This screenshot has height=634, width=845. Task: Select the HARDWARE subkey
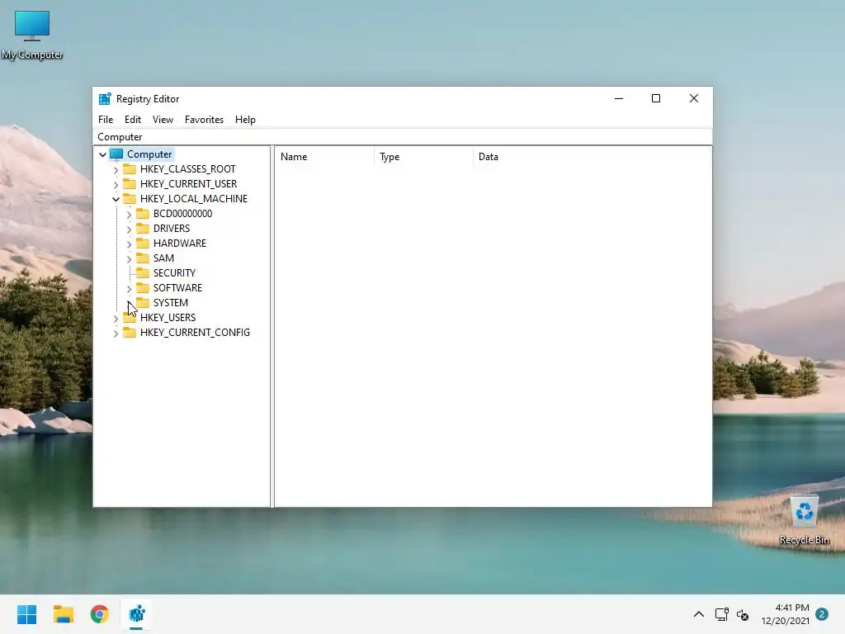point(179,244)
